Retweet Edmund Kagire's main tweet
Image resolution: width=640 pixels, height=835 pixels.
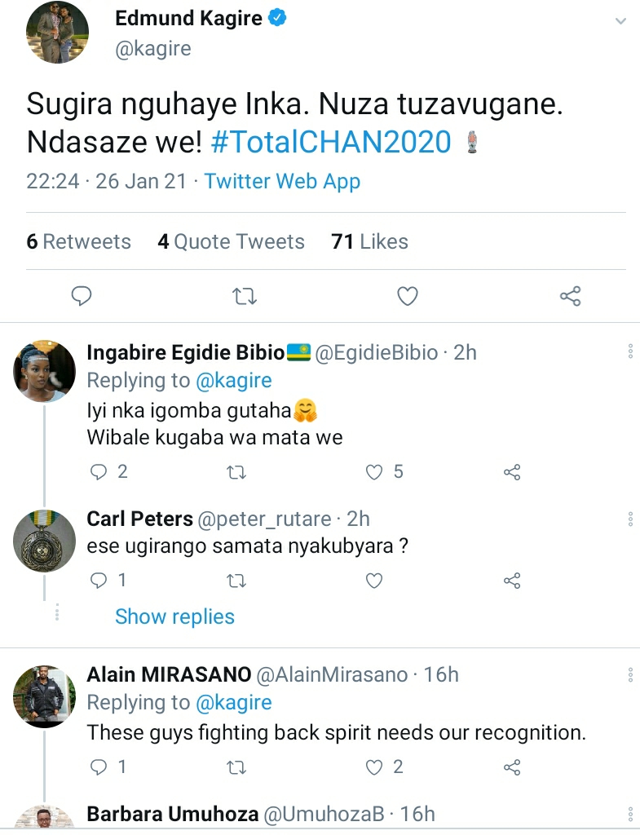point(243,296)
